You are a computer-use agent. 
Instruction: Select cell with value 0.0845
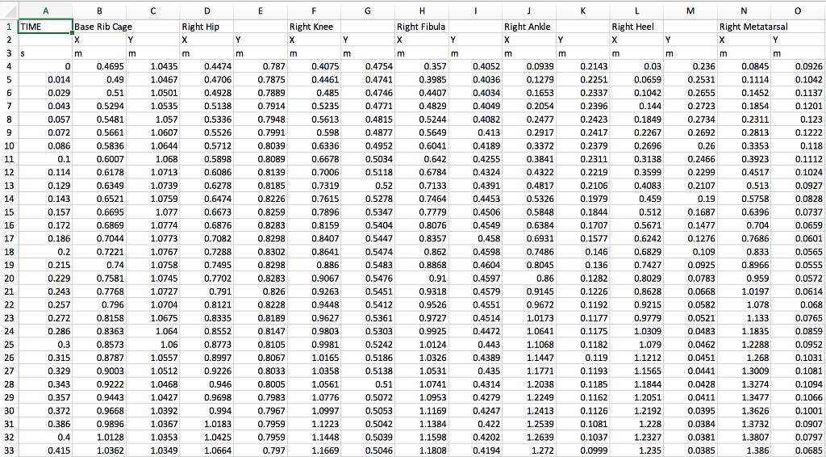tap(745, 66)
